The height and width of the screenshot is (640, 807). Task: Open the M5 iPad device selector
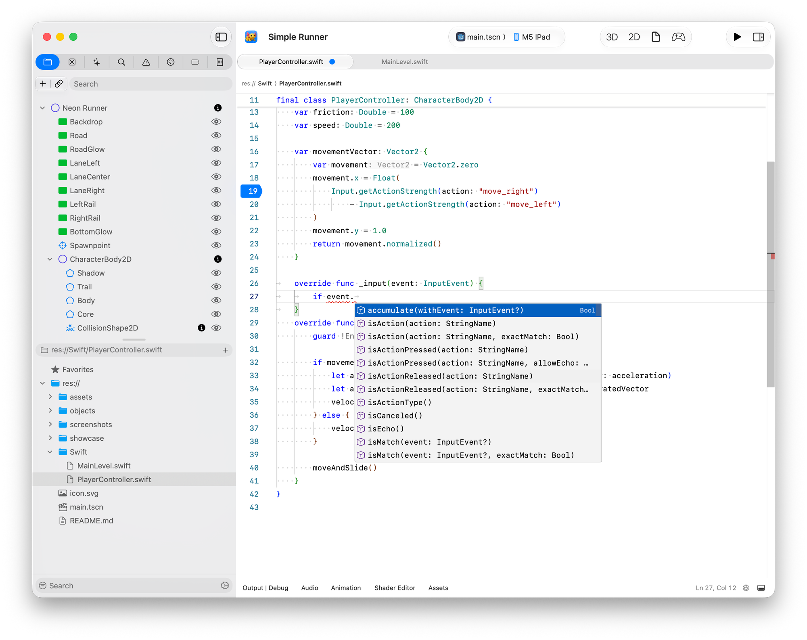click(x=532, y=37)
